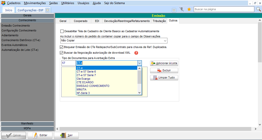The height and width of the screenshot is (140, 262).
Task: Click Limpar Tudo button
Action: click(164, 77)
